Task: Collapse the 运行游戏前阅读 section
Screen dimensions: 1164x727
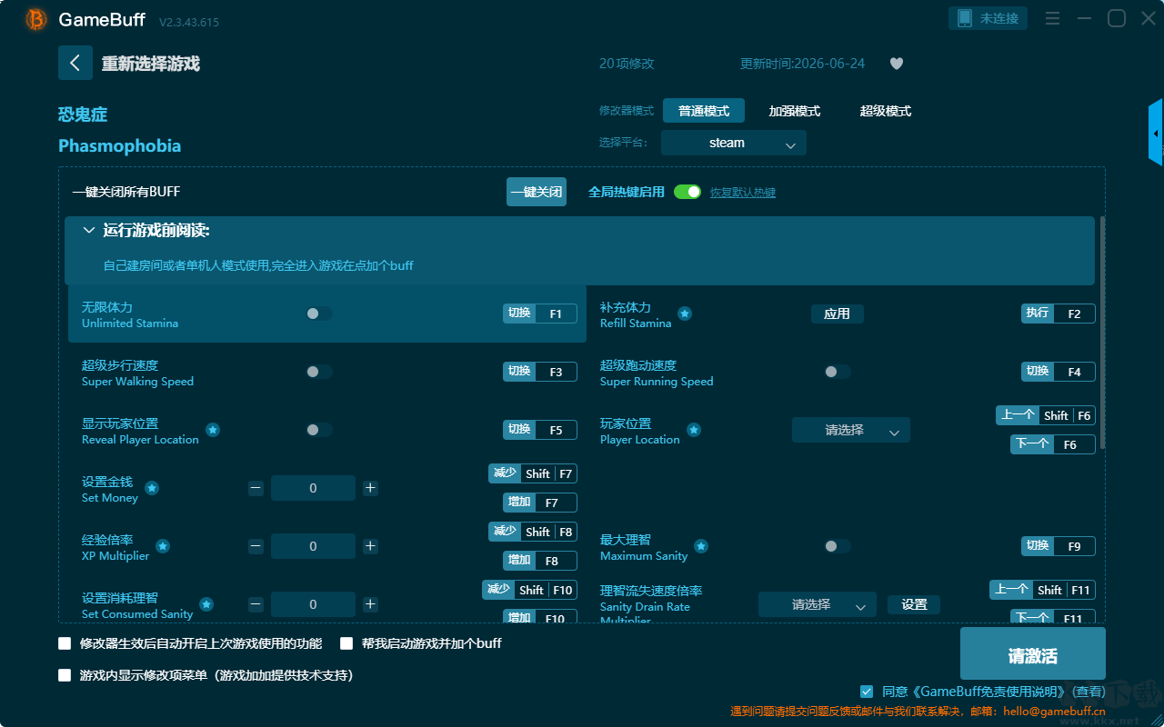Action: tap(89, 231)
